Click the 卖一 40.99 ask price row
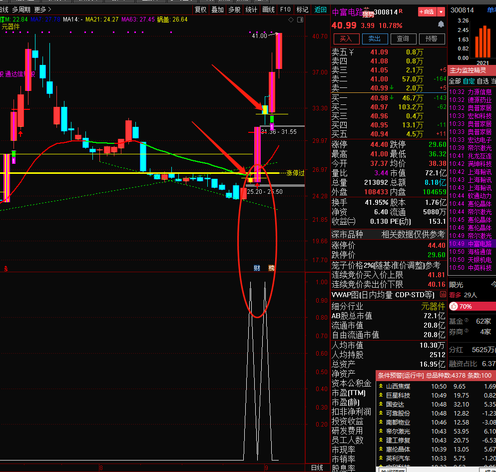This screenshot has width=496, height=472. pos(389,88)
